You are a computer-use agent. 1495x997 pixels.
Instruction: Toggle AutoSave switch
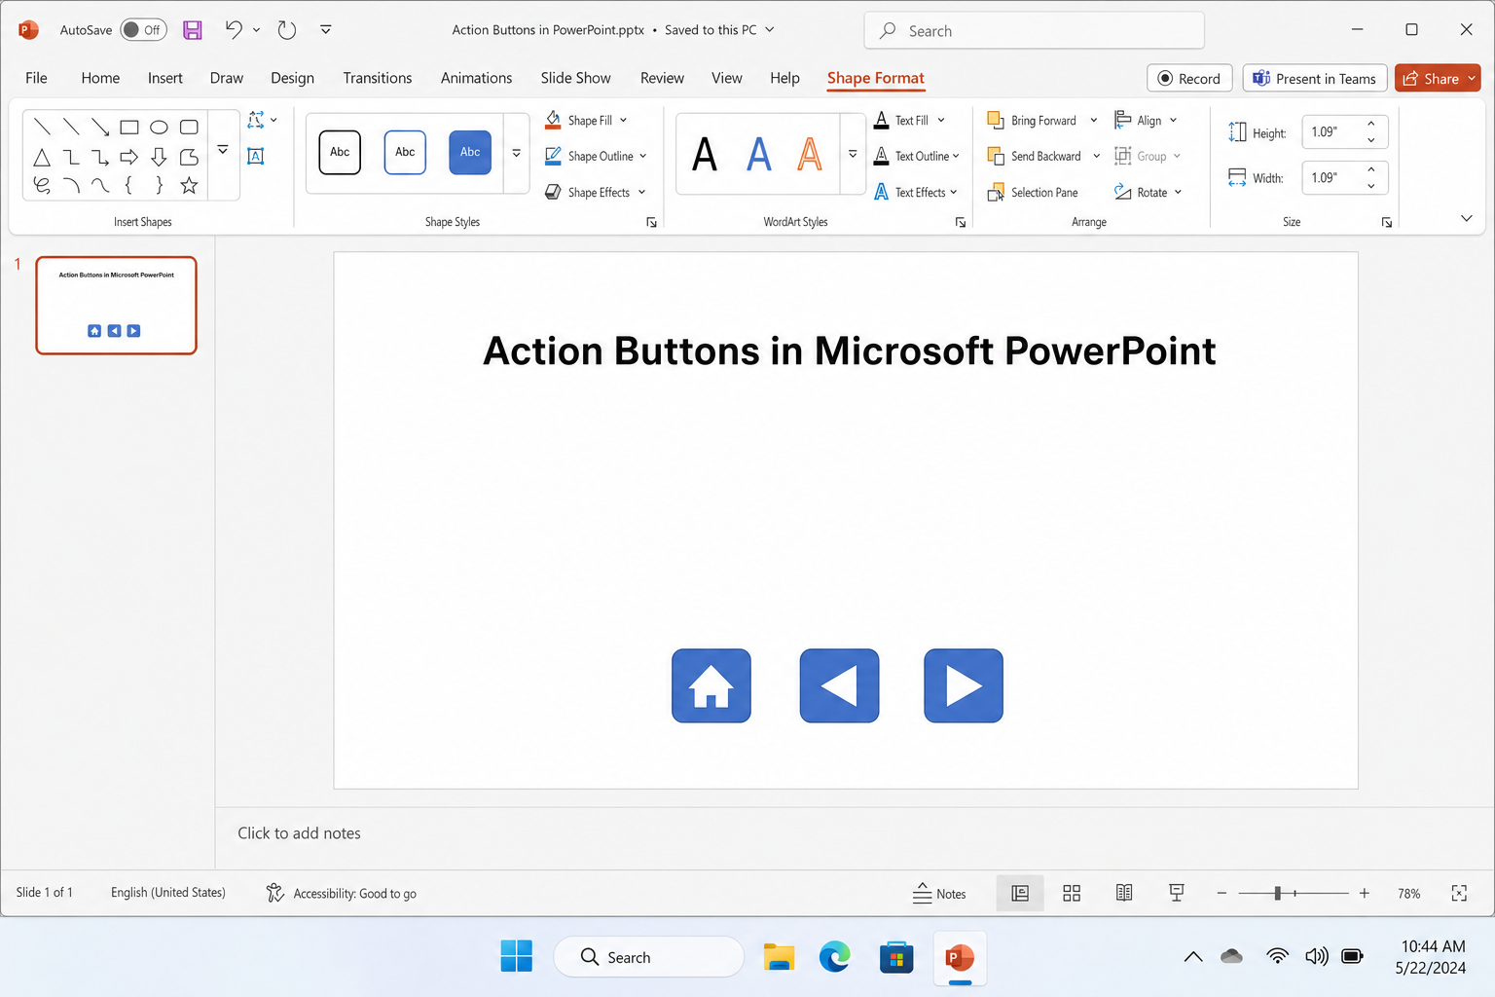pyautogui.click(x=143, y=30)
